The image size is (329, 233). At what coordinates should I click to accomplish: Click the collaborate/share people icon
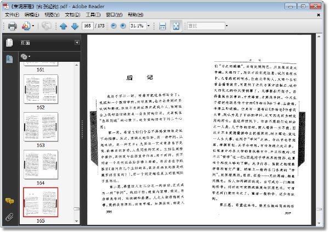pos(26,26)
